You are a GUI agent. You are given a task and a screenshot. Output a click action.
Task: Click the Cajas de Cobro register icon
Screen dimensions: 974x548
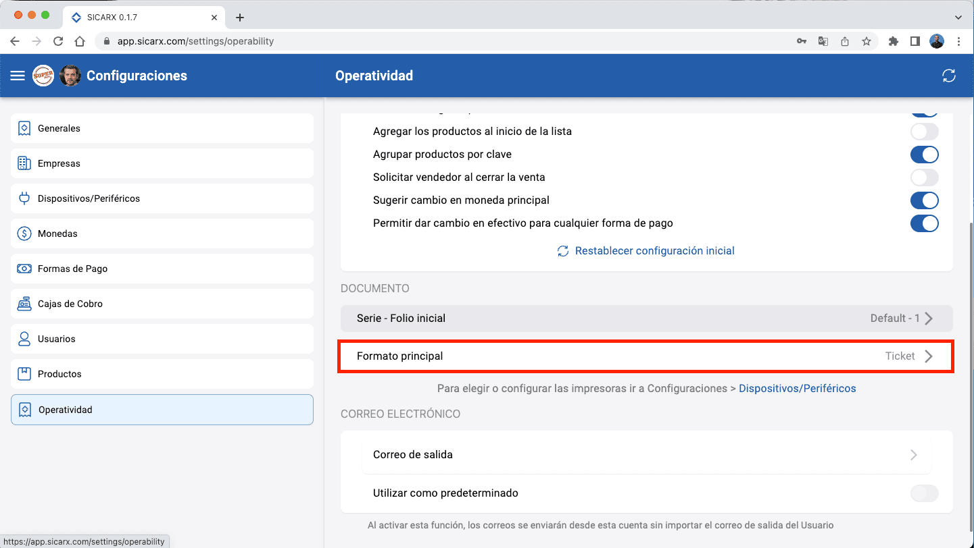click(24, 304)
